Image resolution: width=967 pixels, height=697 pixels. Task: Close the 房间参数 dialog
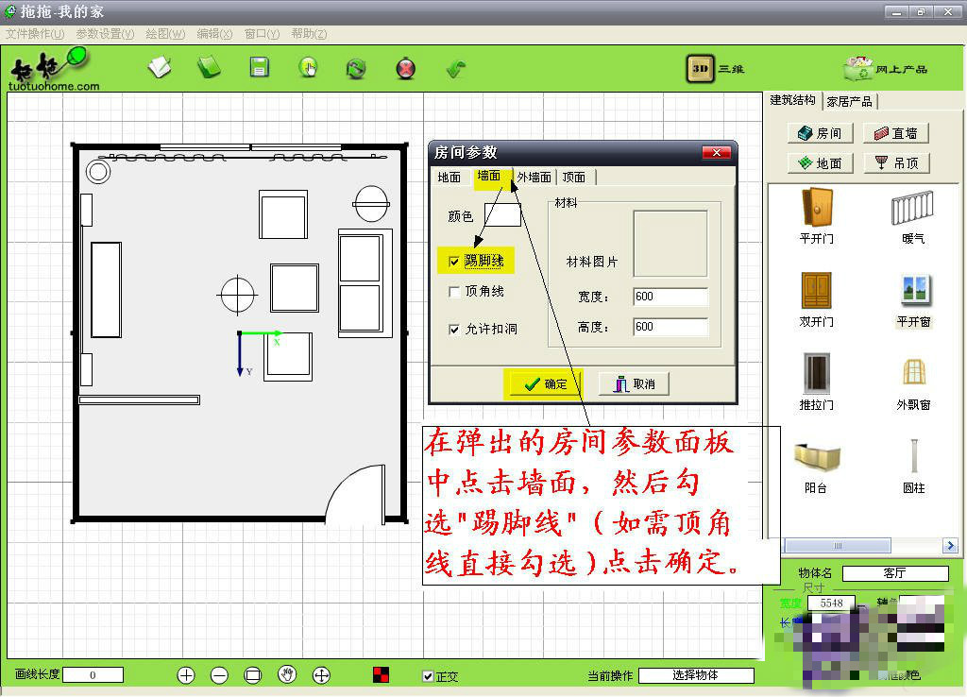716,152
